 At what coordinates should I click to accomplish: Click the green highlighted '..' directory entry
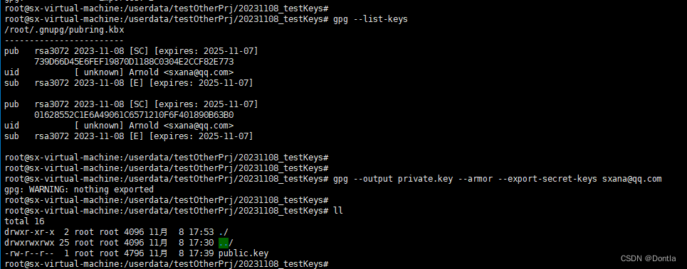coord(224,243)
